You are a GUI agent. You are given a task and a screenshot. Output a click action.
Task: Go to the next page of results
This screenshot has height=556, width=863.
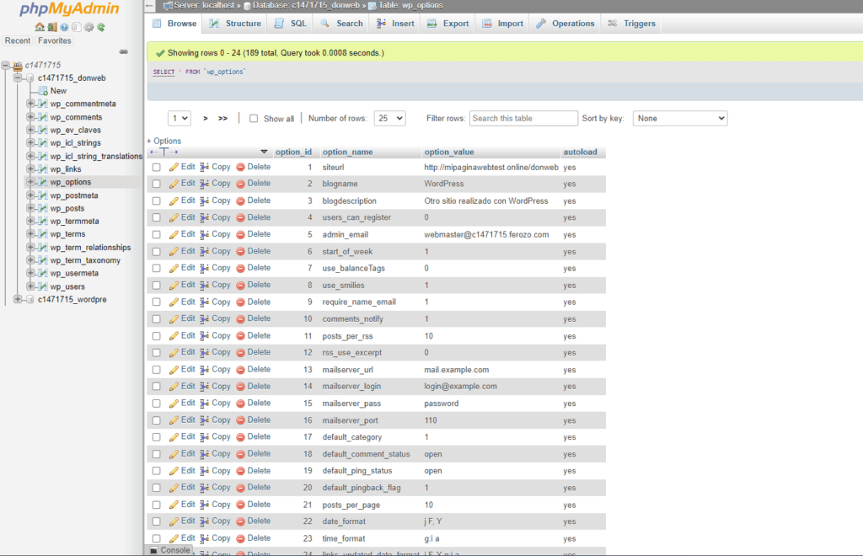(x=206, y=118)
